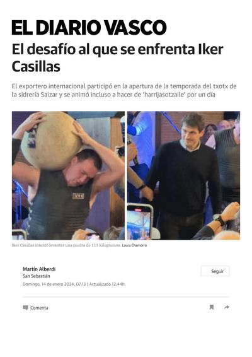Bookmark this article with the save icon
This screenshot has width=252, height=357.
[212, 307]
